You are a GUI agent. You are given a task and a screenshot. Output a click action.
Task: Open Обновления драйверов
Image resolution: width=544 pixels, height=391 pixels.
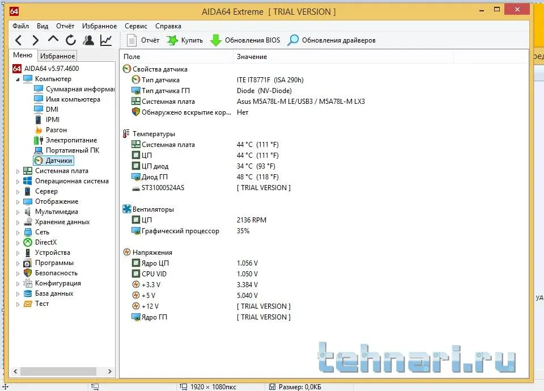pyautogui.click(x=331, y=40)
